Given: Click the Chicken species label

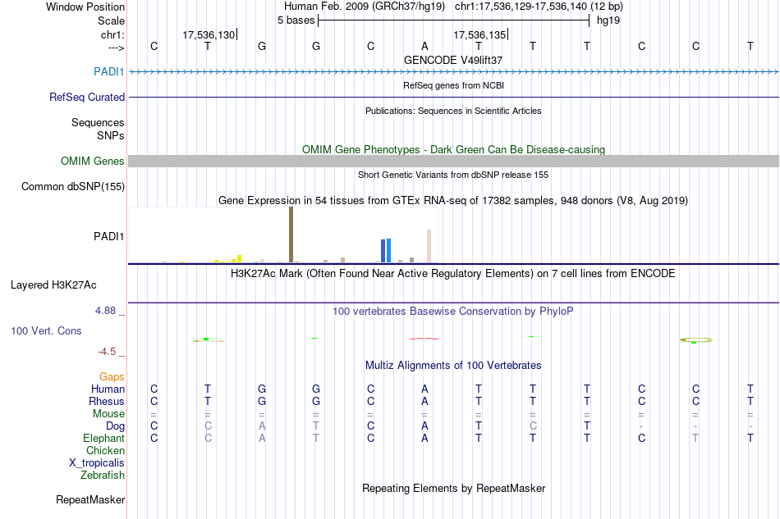Looking at the screenshot, I should point(105,450).
